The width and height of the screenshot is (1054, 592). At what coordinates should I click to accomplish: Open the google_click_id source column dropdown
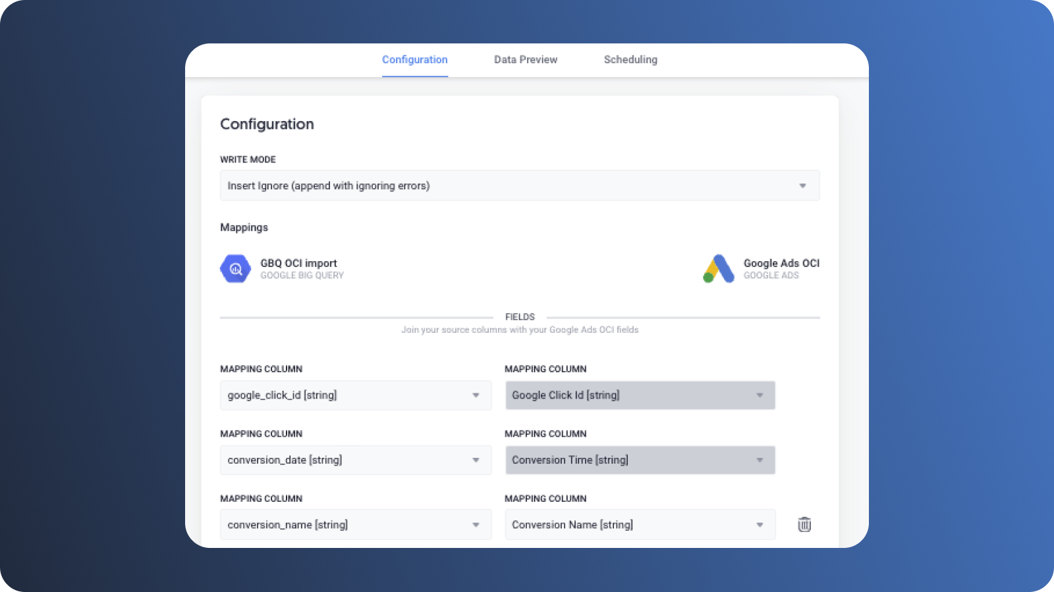[x=356, y=395]
